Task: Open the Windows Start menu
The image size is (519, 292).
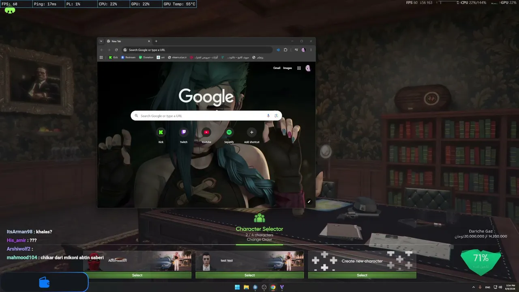Action: [237, 287]
